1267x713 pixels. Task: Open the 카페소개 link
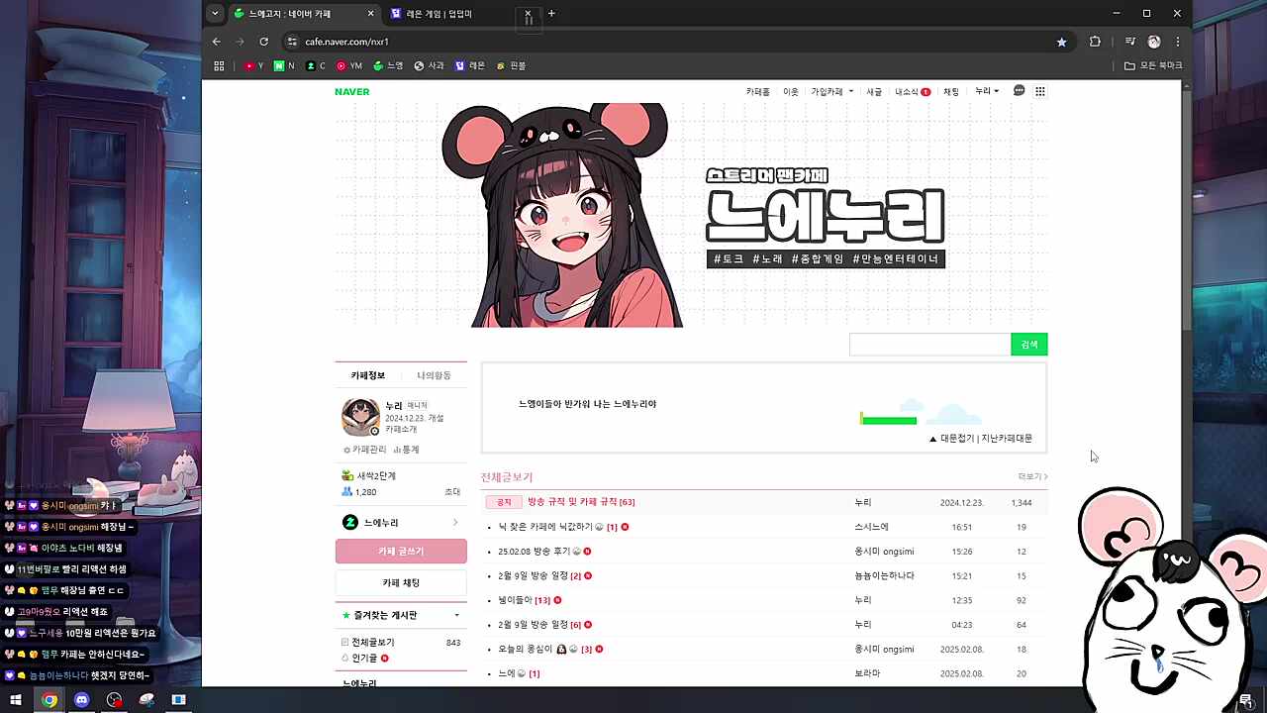tap(401, 430)
